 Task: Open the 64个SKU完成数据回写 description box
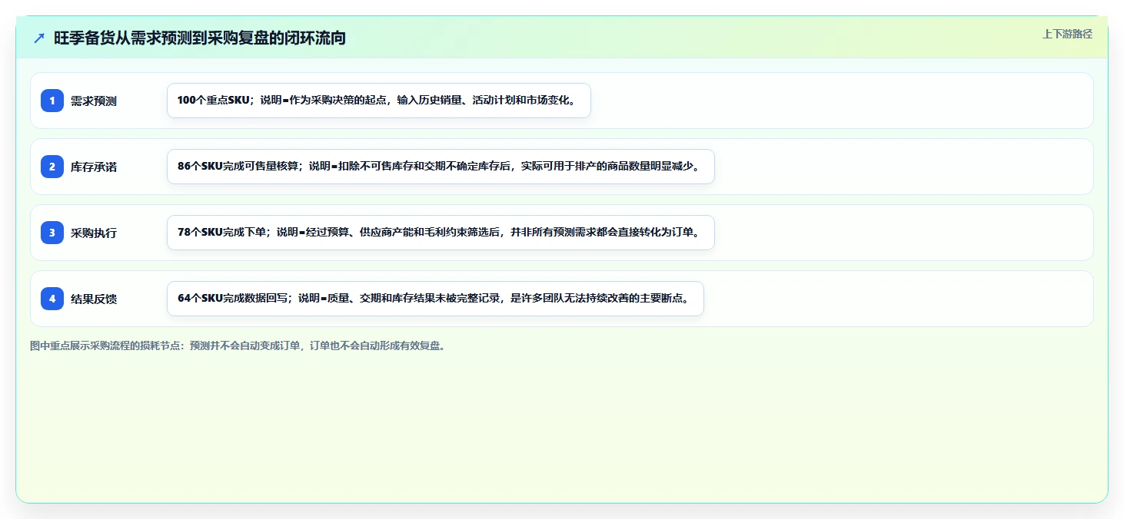point(435,299)
